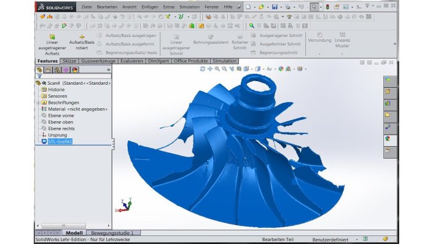Expand the Beschriftungen tree node
Image resolution: width=433 pixels, height=244 pixels.
[38, 103]
